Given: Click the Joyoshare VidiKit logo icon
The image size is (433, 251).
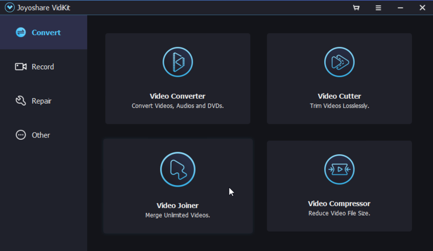Looking at the screenshot, I should (x=10, y=8).
